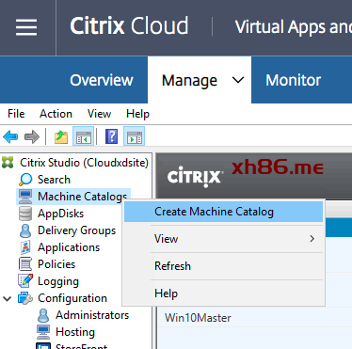352x349 pixels.
Task: Collapse the Configuration tree node
Action: tap(8, 298)
